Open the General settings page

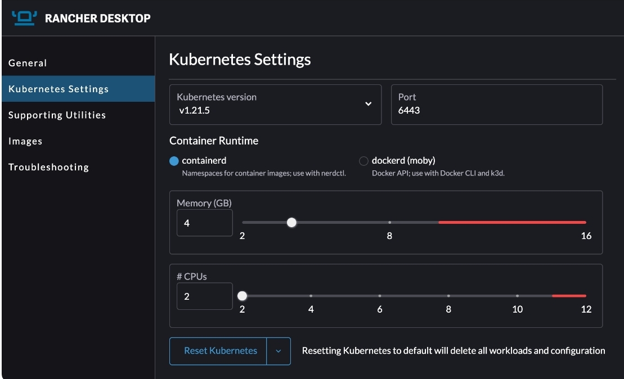pyautogui.click(x=28, y=63)
